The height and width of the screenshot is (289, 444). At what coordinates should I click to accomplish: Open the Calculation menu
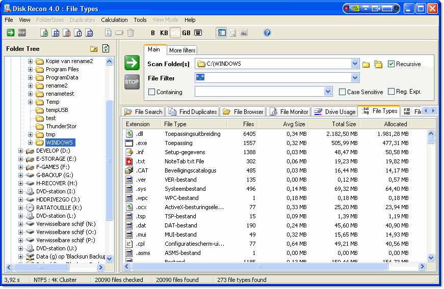(114, 20)
